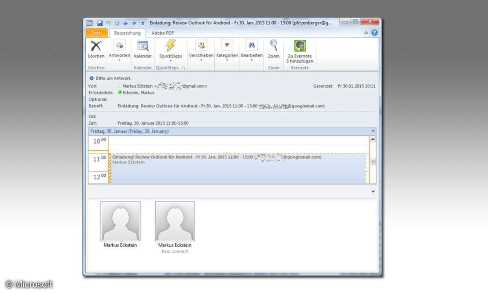Click the sent date Fr 30.01.2015 10:11
The image size is (488, 293).
click(357, 86)
